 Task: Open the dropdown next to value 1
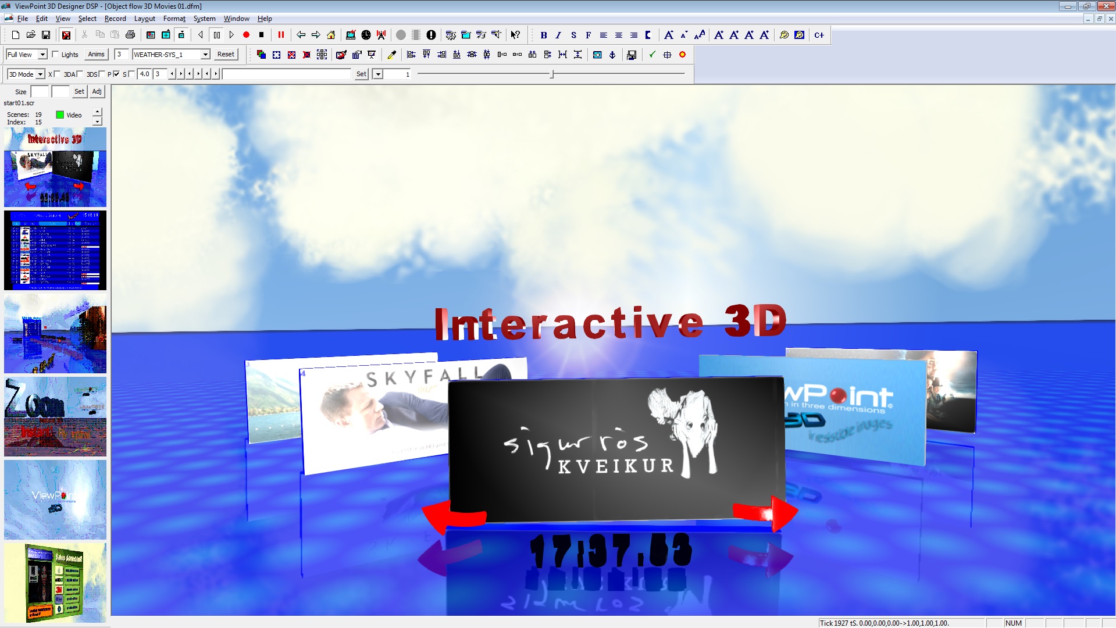coord(377,74)
